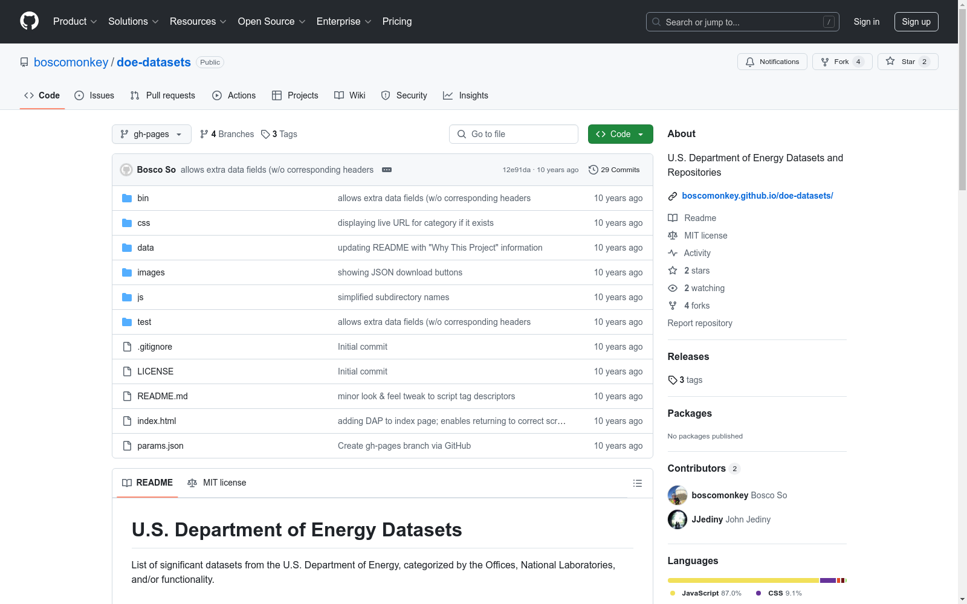Switch to the Issues tab

(94, 95)
